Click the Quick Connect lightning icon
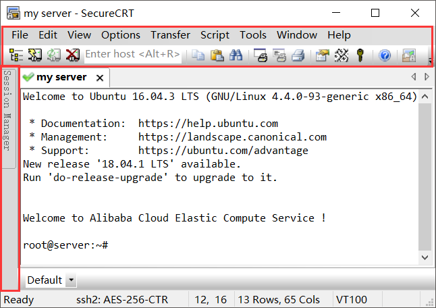Image resolution: width=436 pixels, height=308 pixels. point(34,55)
